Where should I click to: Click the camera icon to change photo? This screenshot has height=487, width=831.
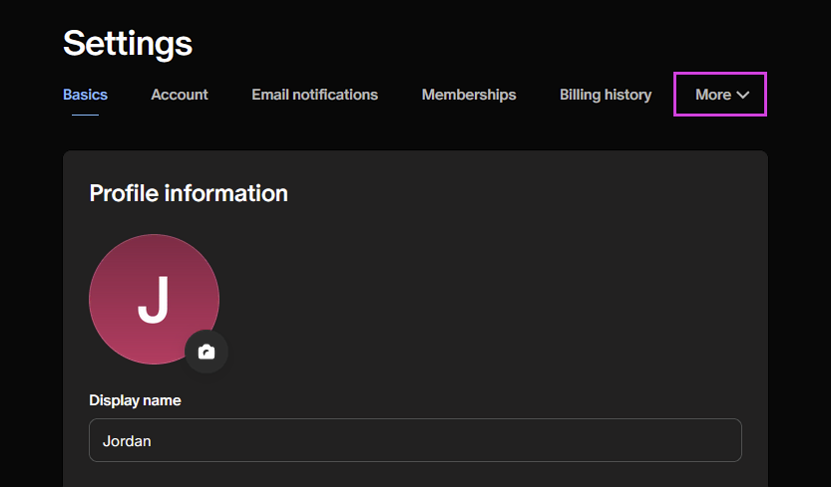pos(207,352)
